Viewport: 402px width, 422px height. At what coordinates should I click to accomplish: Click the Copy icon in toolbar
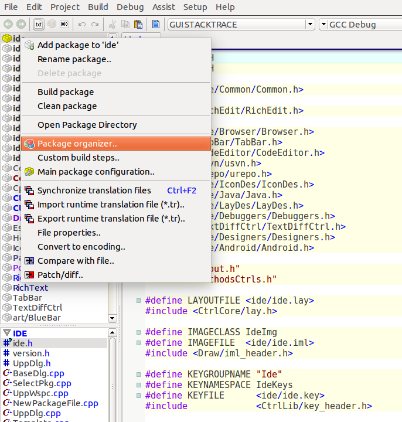pyautogui.click(x=125, y=24)
